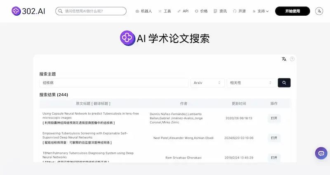The image size is (330, 175).
Task: Open the 开源 GitHub menu item
Action: (239, 11)
